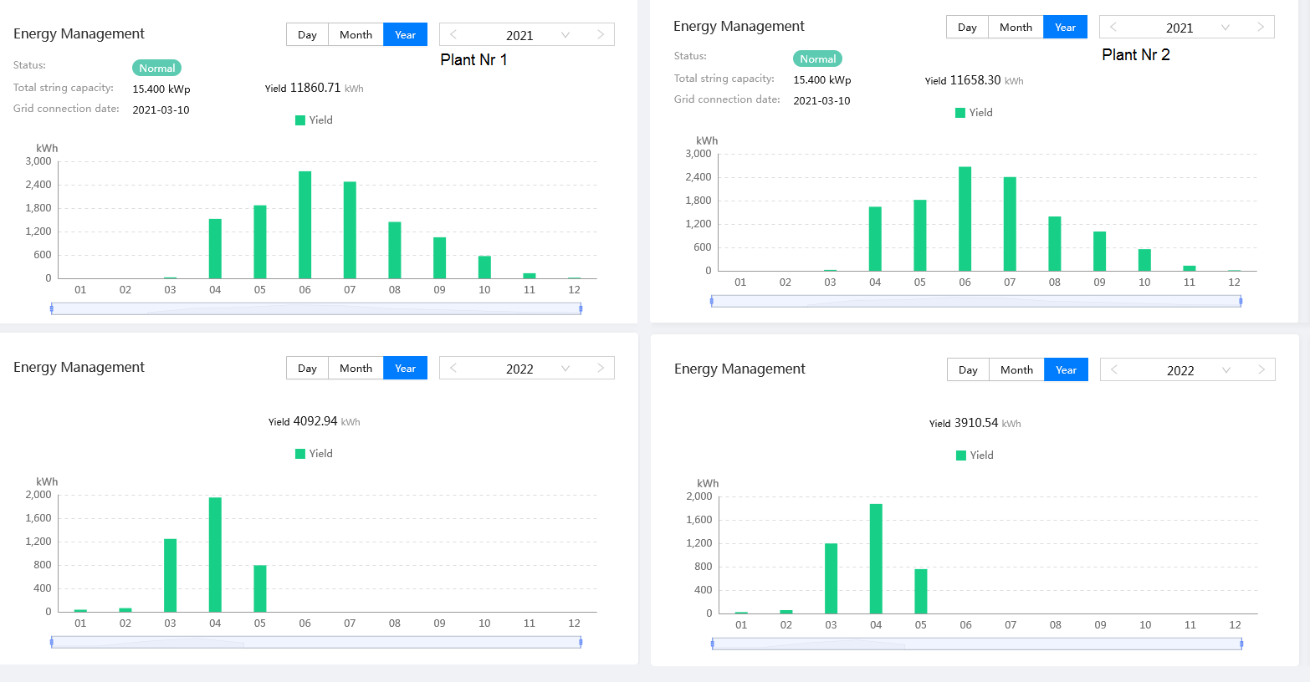This screenshot has height=682, width=1310.
Task: Select Month view in Plant Nr 2 2021 panel
Action: pos(1016,27)
